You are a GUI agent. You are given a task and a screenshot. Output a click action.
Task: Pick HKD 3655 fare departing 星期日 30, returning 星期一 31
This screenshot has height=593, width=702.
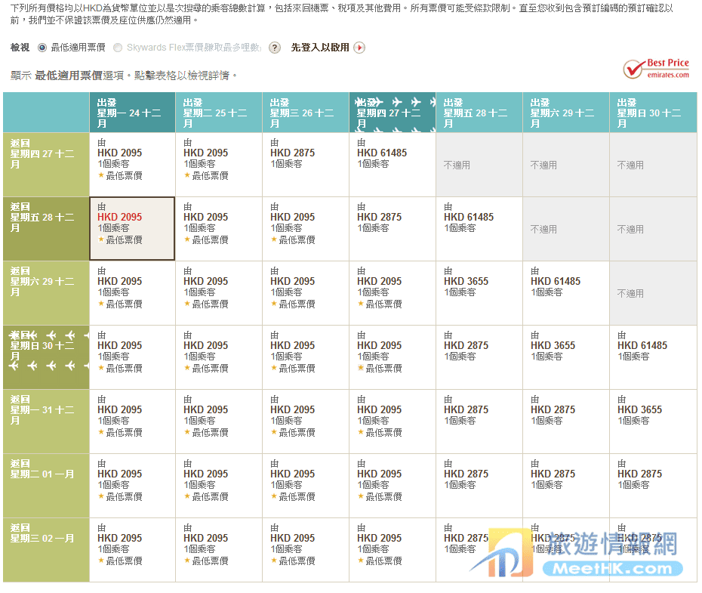coord(639,409)
